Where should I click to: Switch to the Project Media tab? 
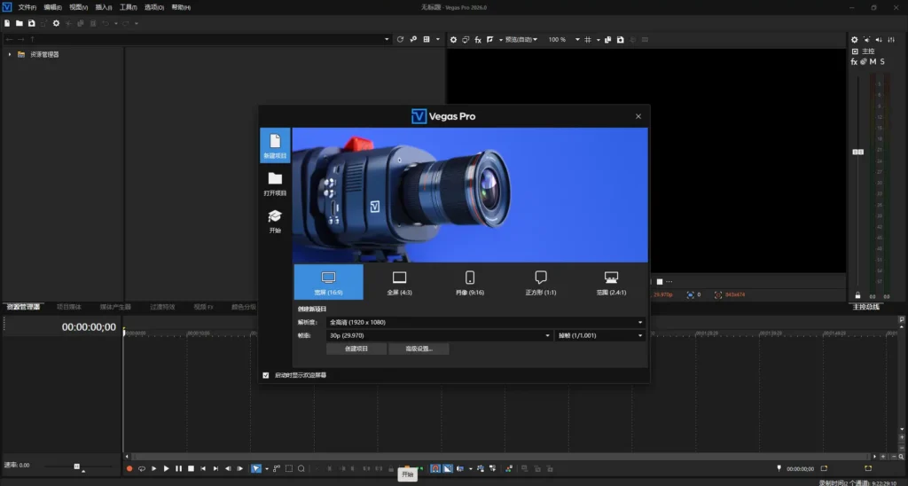(x=69, y=307)
